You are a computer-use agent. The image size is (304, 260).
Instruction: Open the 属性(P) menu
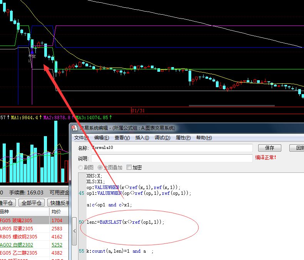(x=183, y=138)
